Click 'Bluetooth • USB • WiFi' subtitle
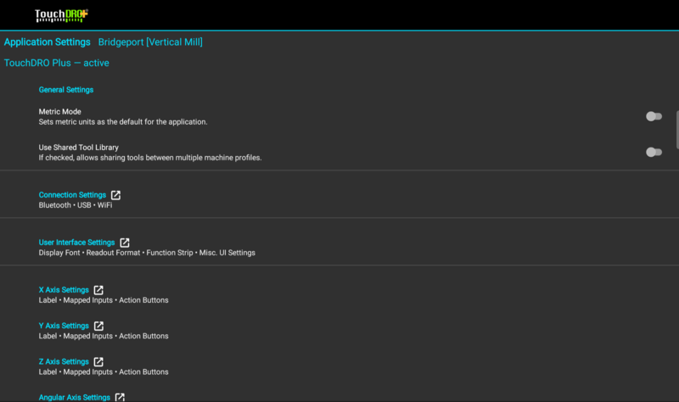The image size is (679, 402). click(x=76, y=205)
